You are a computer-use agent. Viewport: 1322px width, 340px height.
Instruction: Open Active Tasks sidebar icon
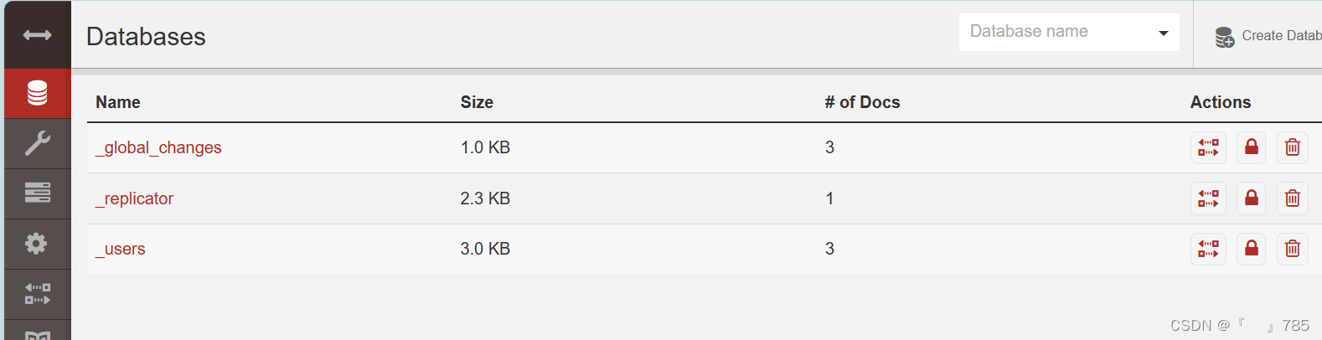pyautogui.click(x=37, y=193)
